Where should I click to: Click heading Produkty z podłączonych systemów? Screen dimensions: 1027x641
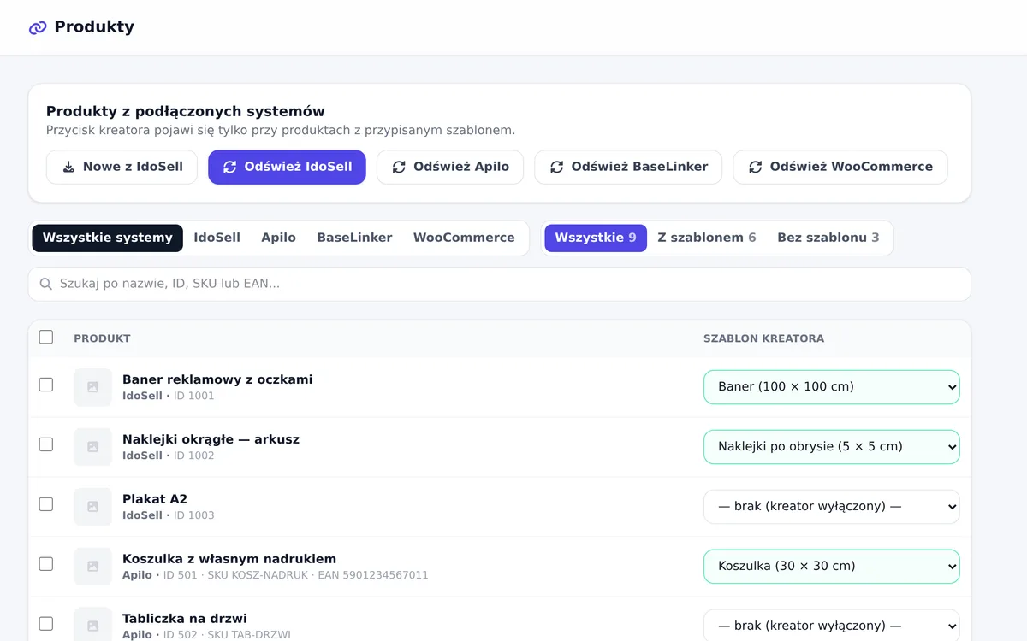(x=186, y=112)
